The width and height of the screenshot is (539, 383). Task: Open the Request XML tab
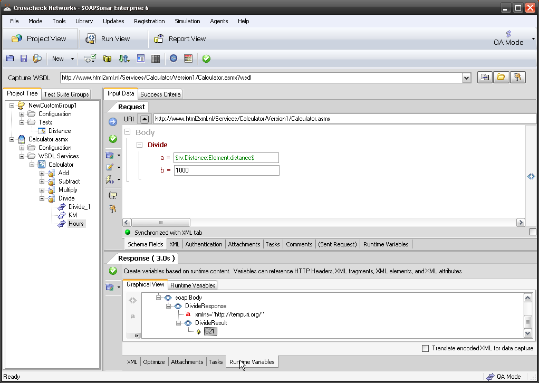click(174, 244)
